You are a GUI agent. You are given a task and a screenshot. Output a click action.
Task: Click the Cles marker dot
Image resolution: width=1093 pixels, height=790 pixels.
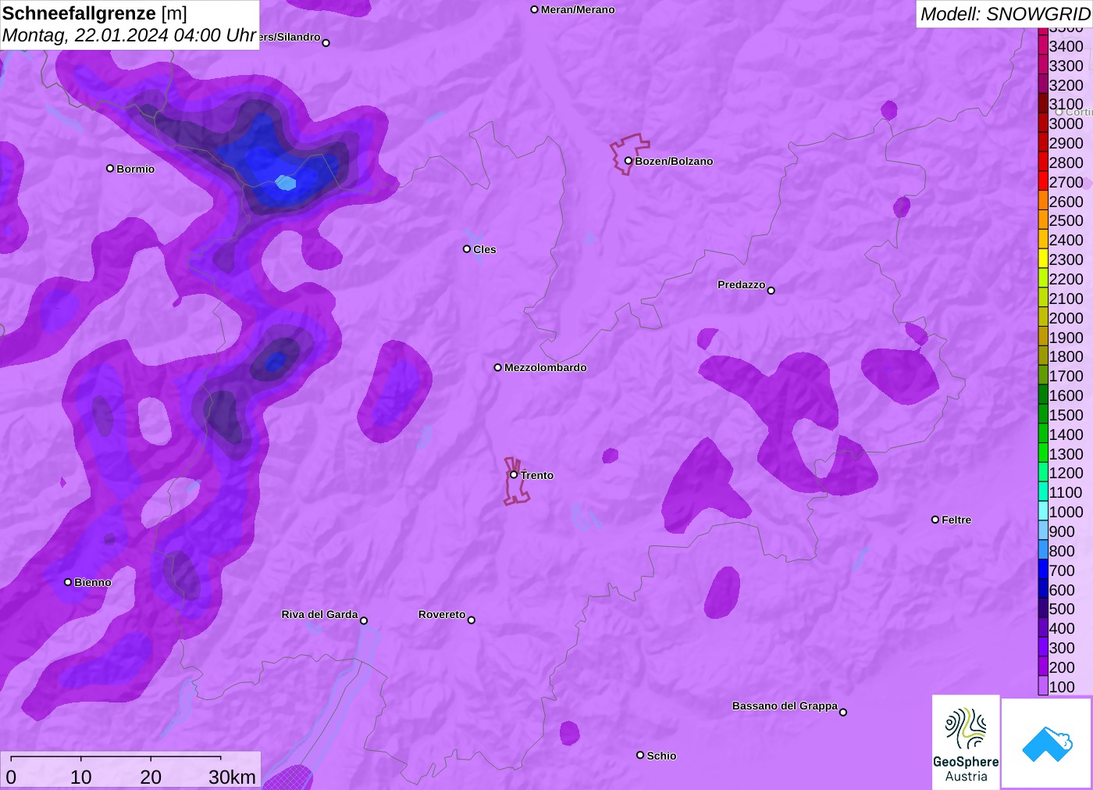467,249
